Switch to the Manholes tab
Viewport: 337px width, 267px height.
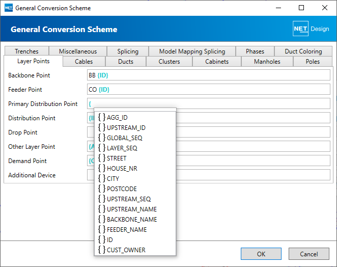point(267,62)
